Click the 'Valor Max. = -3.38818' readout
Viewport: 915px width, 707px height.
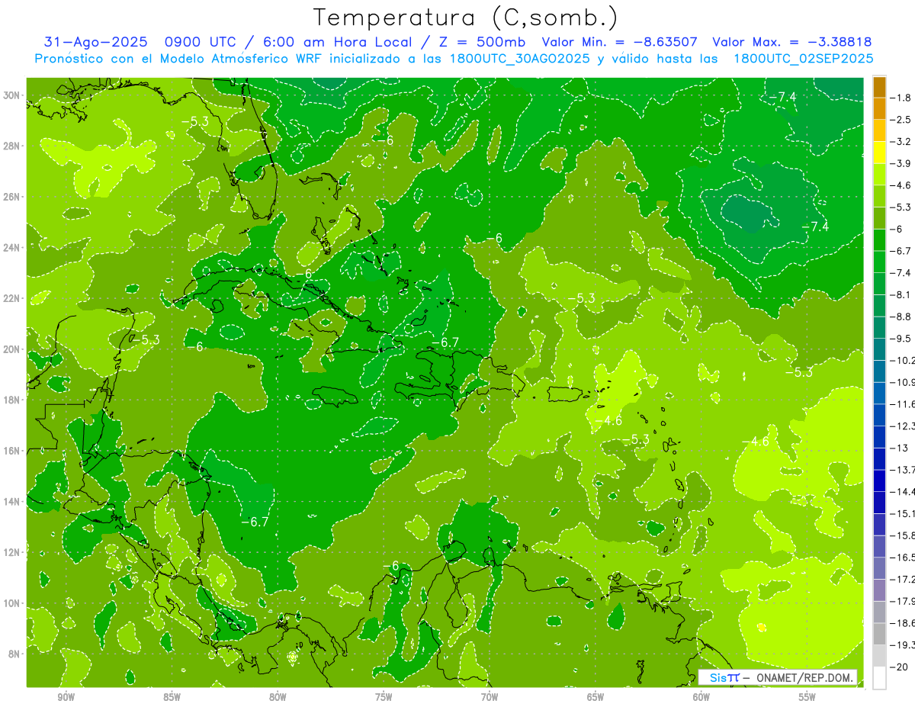791,42
